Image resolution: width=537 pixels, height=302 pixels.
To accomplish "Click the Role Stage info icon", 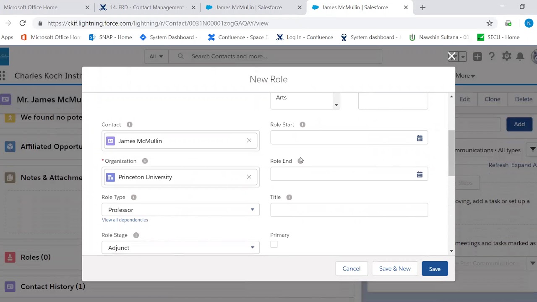I will pos(136,235).
